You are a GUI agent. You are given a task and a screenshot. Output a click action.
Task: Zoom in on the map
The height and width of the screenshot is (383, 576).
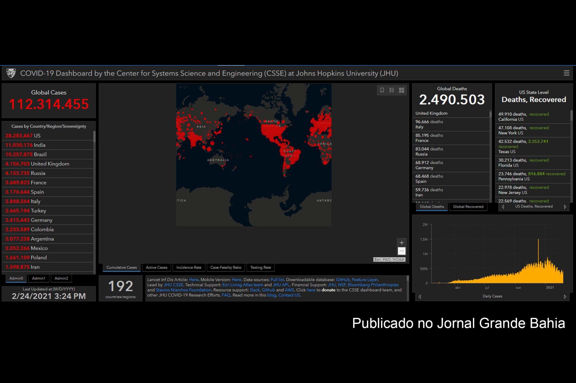402,242
